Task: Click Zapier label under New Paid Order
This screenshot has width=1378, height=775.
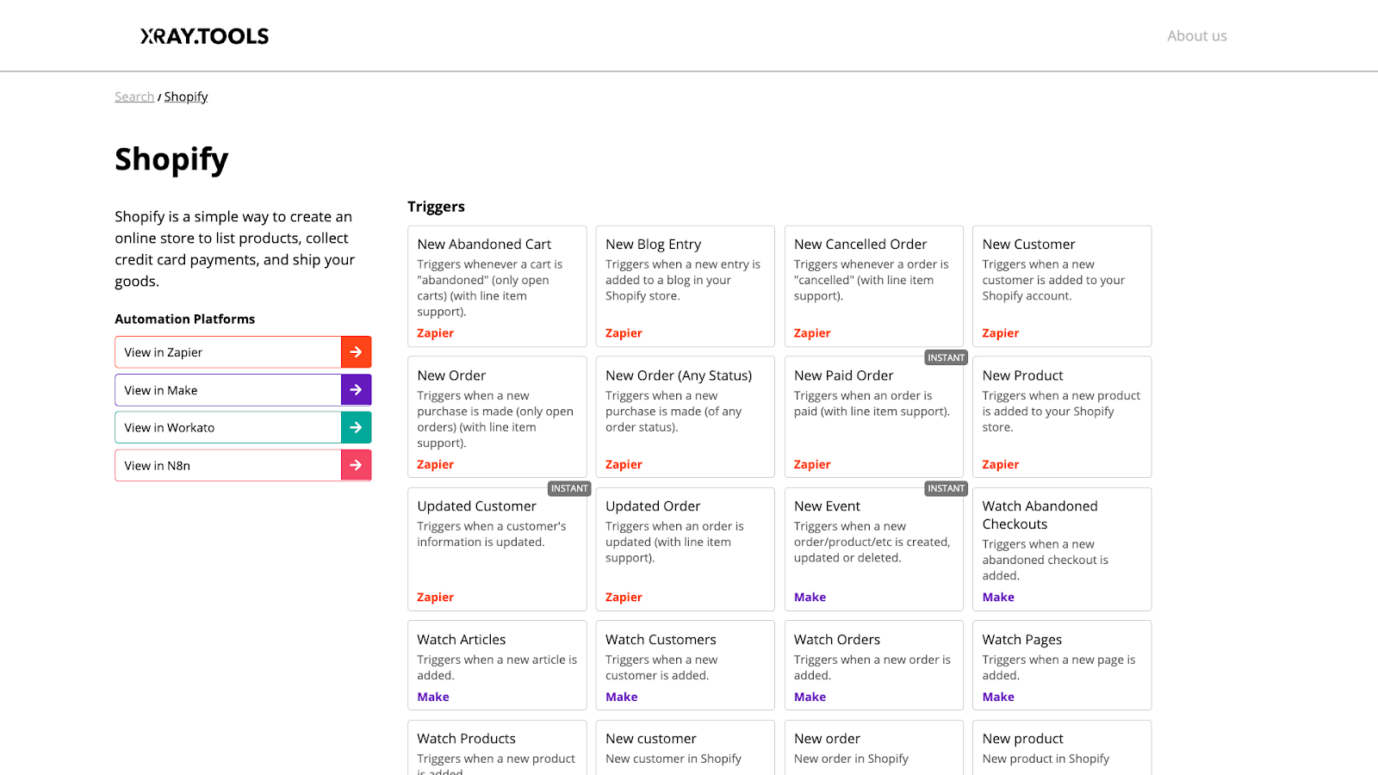Action: pyautogui.click(x=812, y=464)
